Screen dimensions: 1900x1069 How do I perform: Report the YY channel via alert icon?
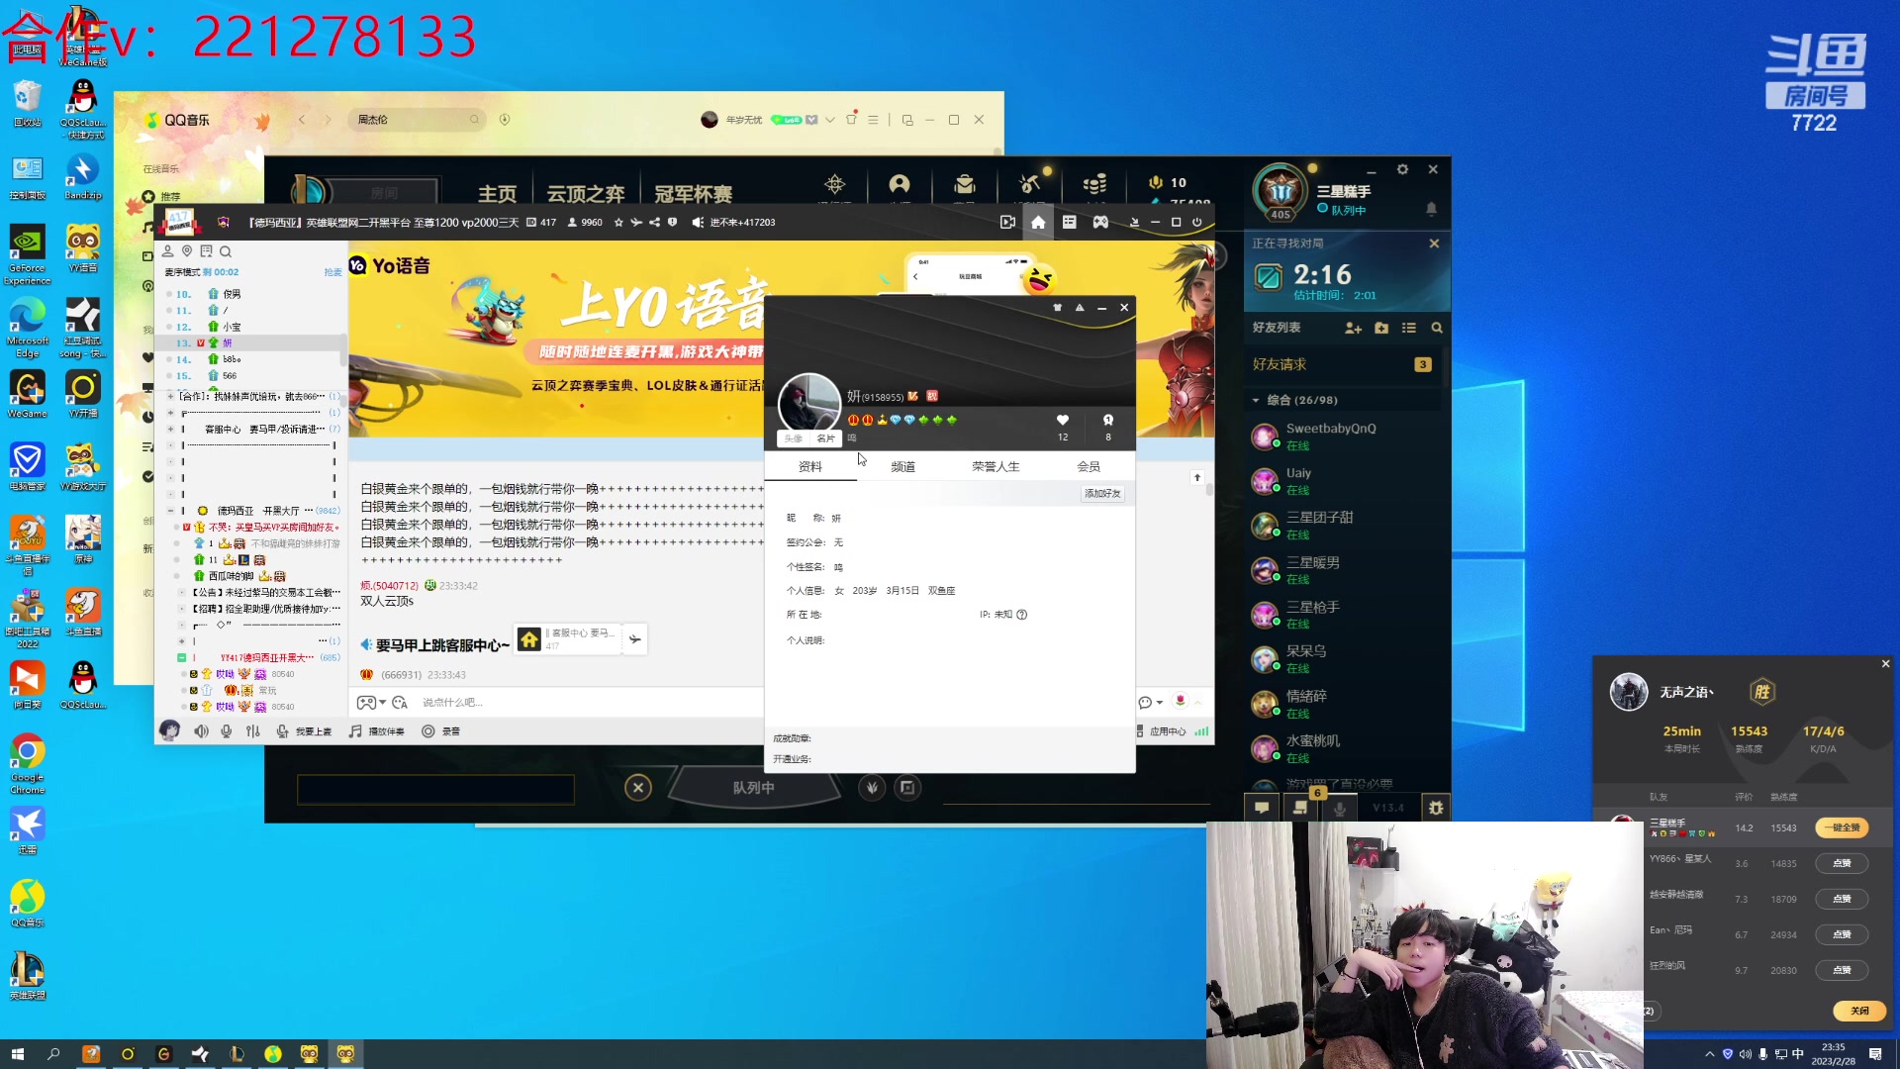[673, 223]
